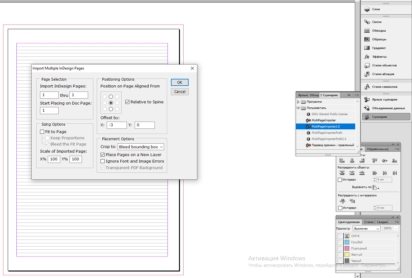The width and height of the screenshot is (412, 278).
Task: Enable Ignore Font and Image Errors
Action: [103, 161]
